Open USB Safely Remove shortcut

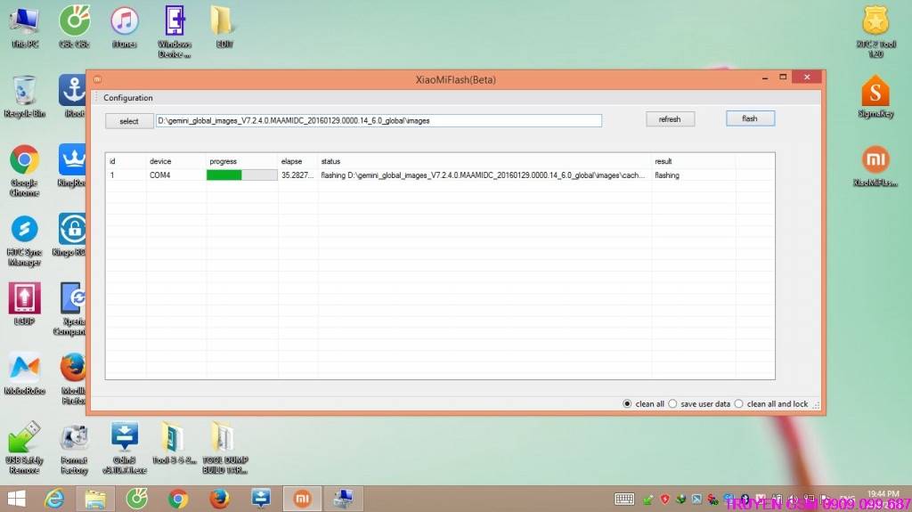pyautogui.click(x=24, y=448)
